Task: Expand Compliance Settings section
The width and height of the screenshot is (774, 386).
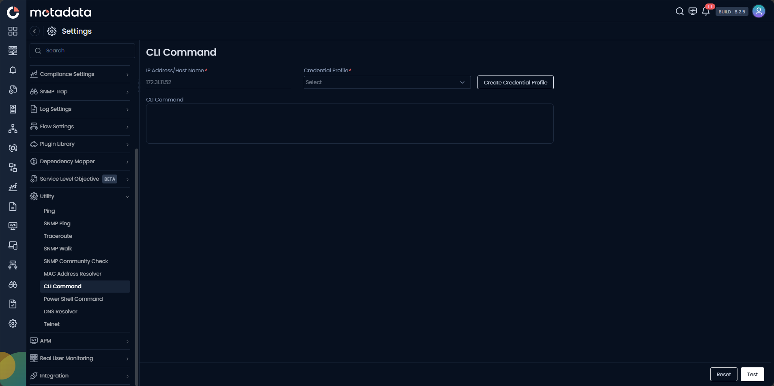Action: tap(80, 74)
